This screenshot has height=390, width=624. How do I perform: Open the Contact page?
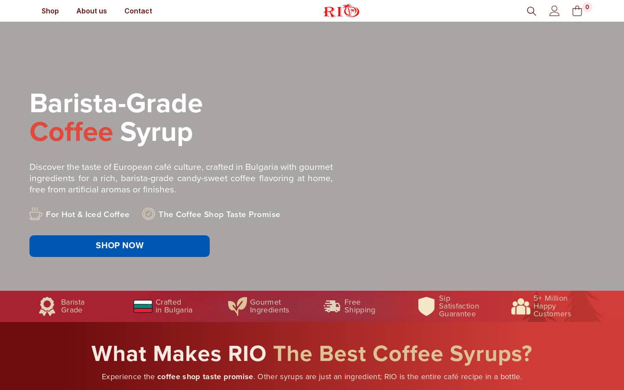tap(138, 11)
